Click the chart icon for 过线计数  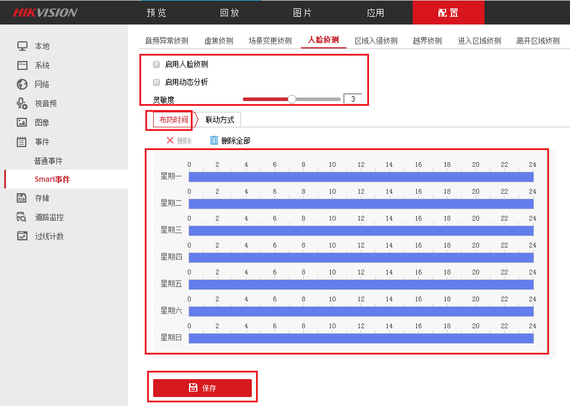[x=22, y=236]
